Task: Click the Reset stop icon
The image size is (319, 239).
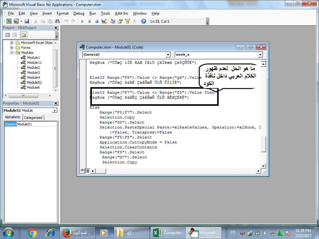Action: click(x=97, y=21)
